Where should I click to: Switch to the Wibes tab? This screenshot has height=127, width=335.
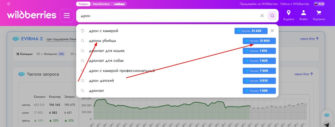coord(120,4)
